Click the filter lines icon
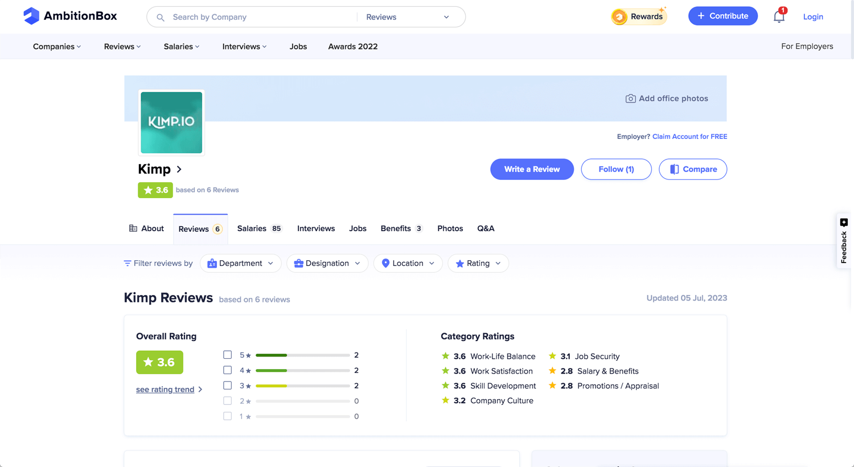Viewport: 854px width, 467px height. coord(128,263)
